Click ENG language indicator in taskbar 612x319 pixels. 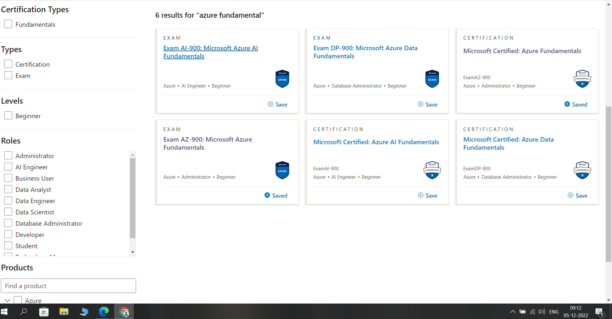[554, 312]
